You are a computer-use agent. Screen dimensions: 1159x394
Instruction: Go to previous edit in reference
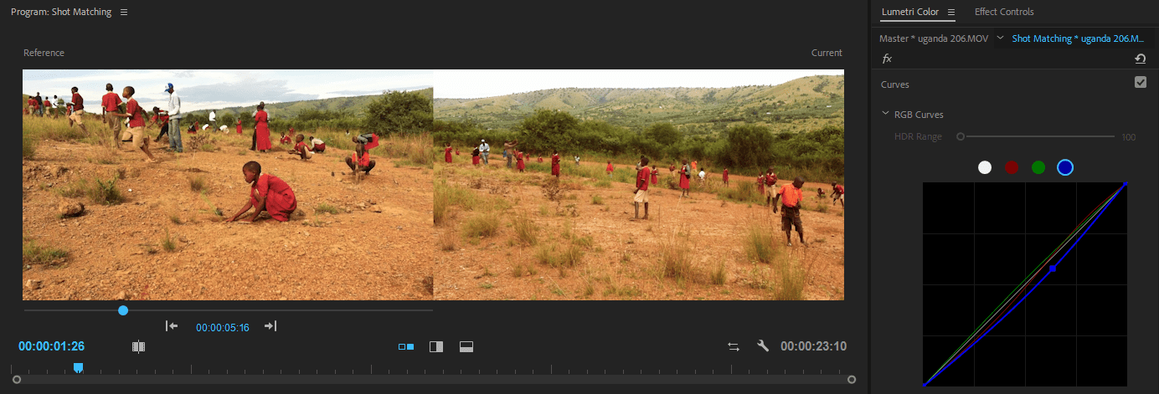coord(172,326)
